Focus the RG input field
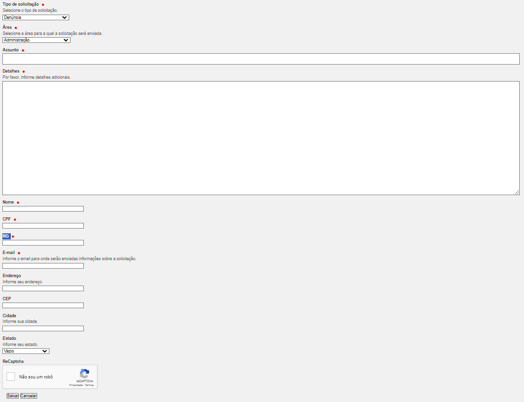This screenshot has width=524, height=402. click(x=43, y=243)
